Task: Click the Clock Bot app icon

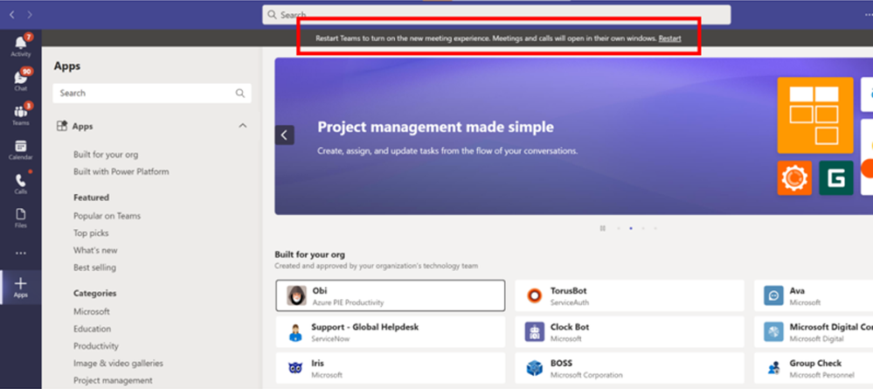Action: 535,332
